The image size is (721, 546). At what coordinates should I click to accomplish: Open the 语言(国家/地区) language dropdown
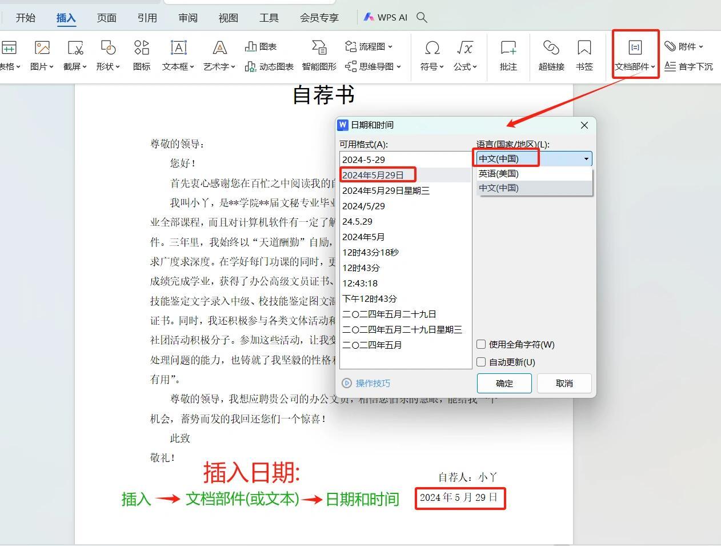click(x=586, y=158)
